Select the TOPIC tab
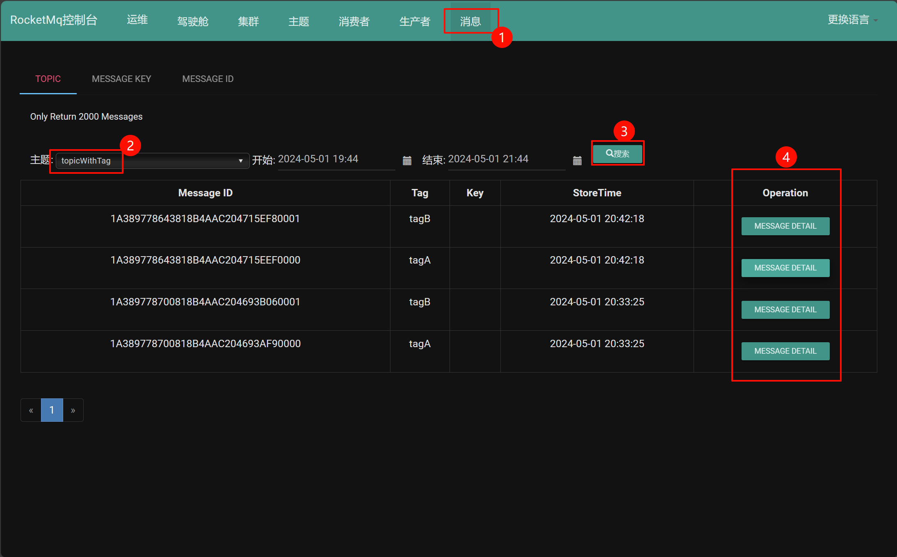The height and width of the screenshot is (557, 897). click(48, 79)
